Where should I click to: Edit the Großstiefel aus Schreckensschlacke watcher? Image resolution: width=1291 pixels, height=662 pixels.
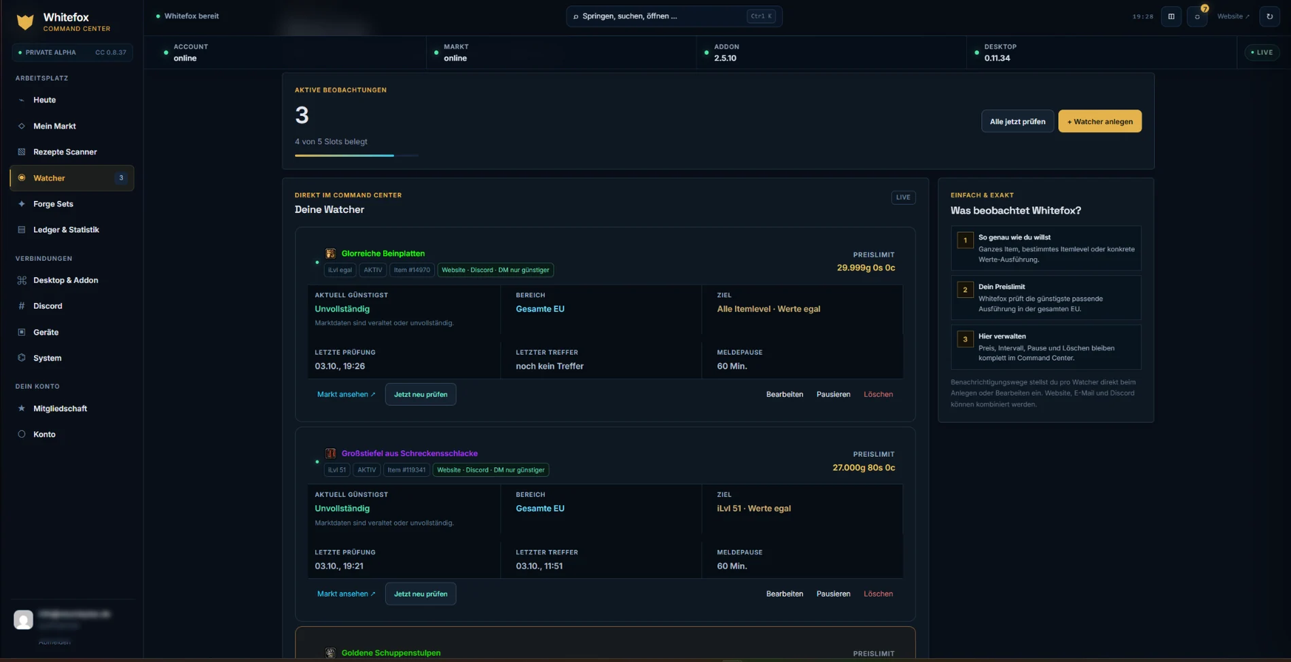tap(784, 594)
